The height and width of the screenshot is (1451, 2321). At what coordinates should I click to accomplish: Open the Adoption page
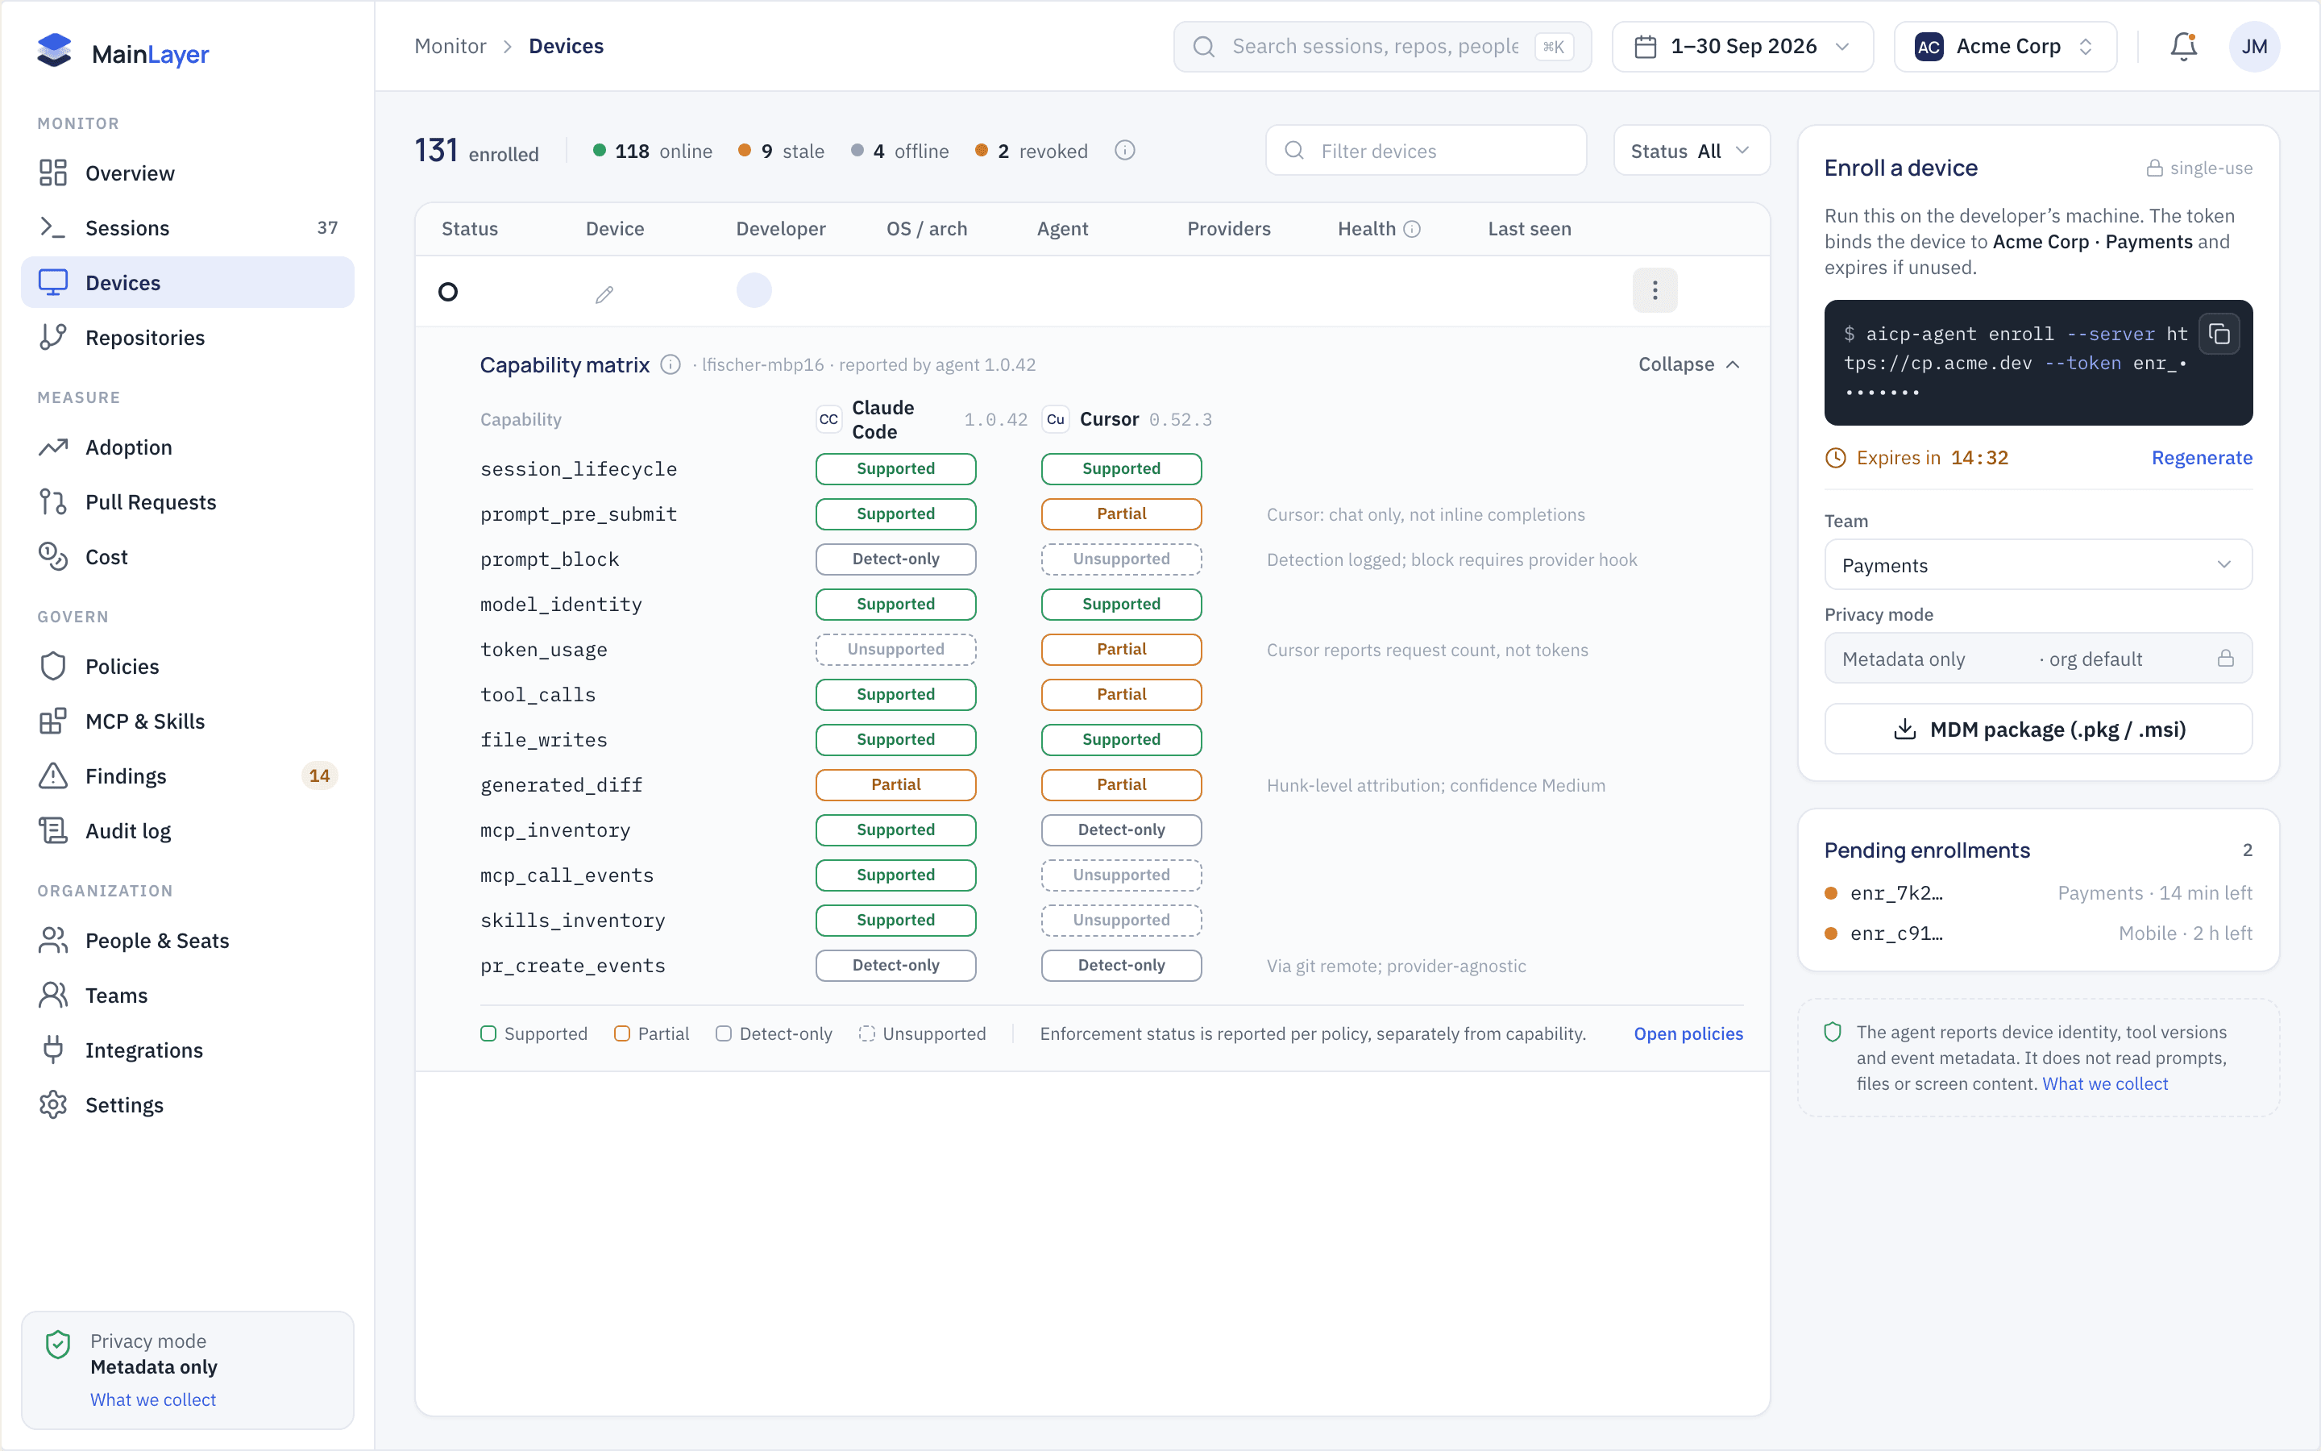(188, 447)
